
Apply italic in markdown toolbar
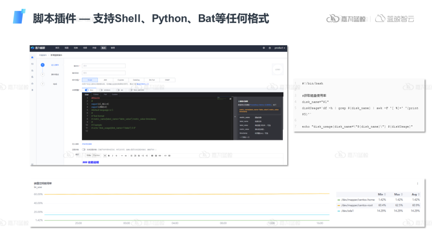coord(113,155)
